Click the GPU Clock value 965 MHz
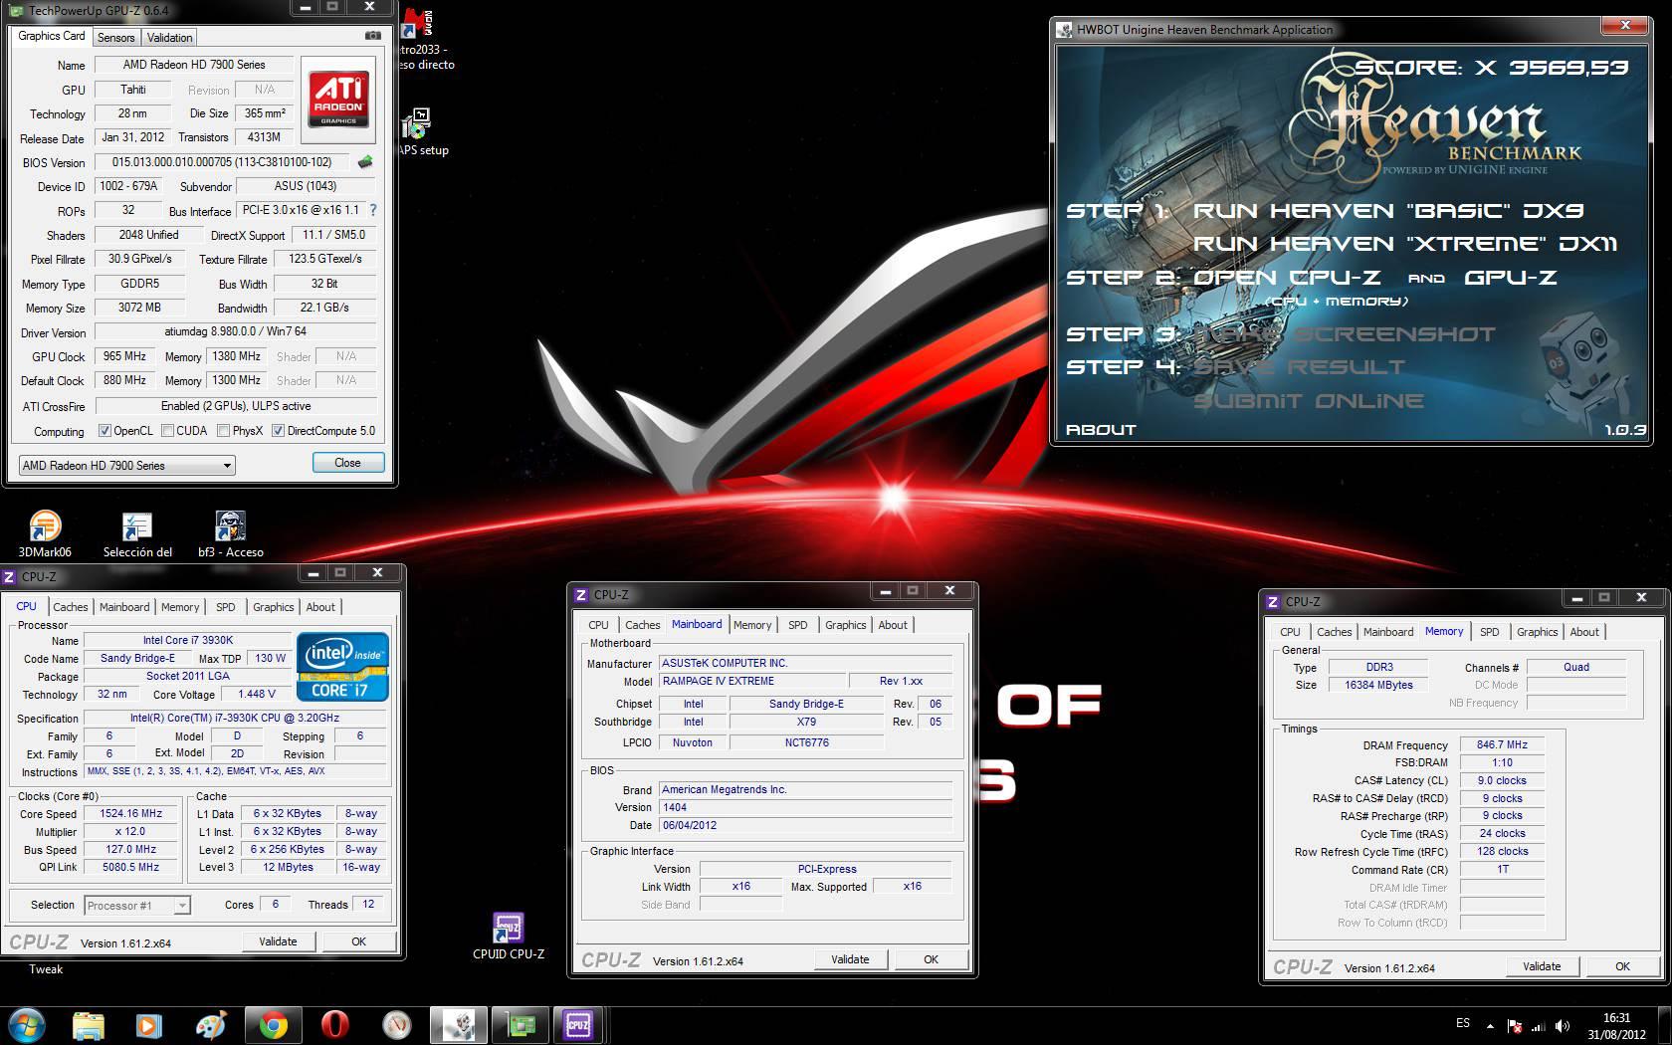1672x1045 pixels. coord(124,356)
